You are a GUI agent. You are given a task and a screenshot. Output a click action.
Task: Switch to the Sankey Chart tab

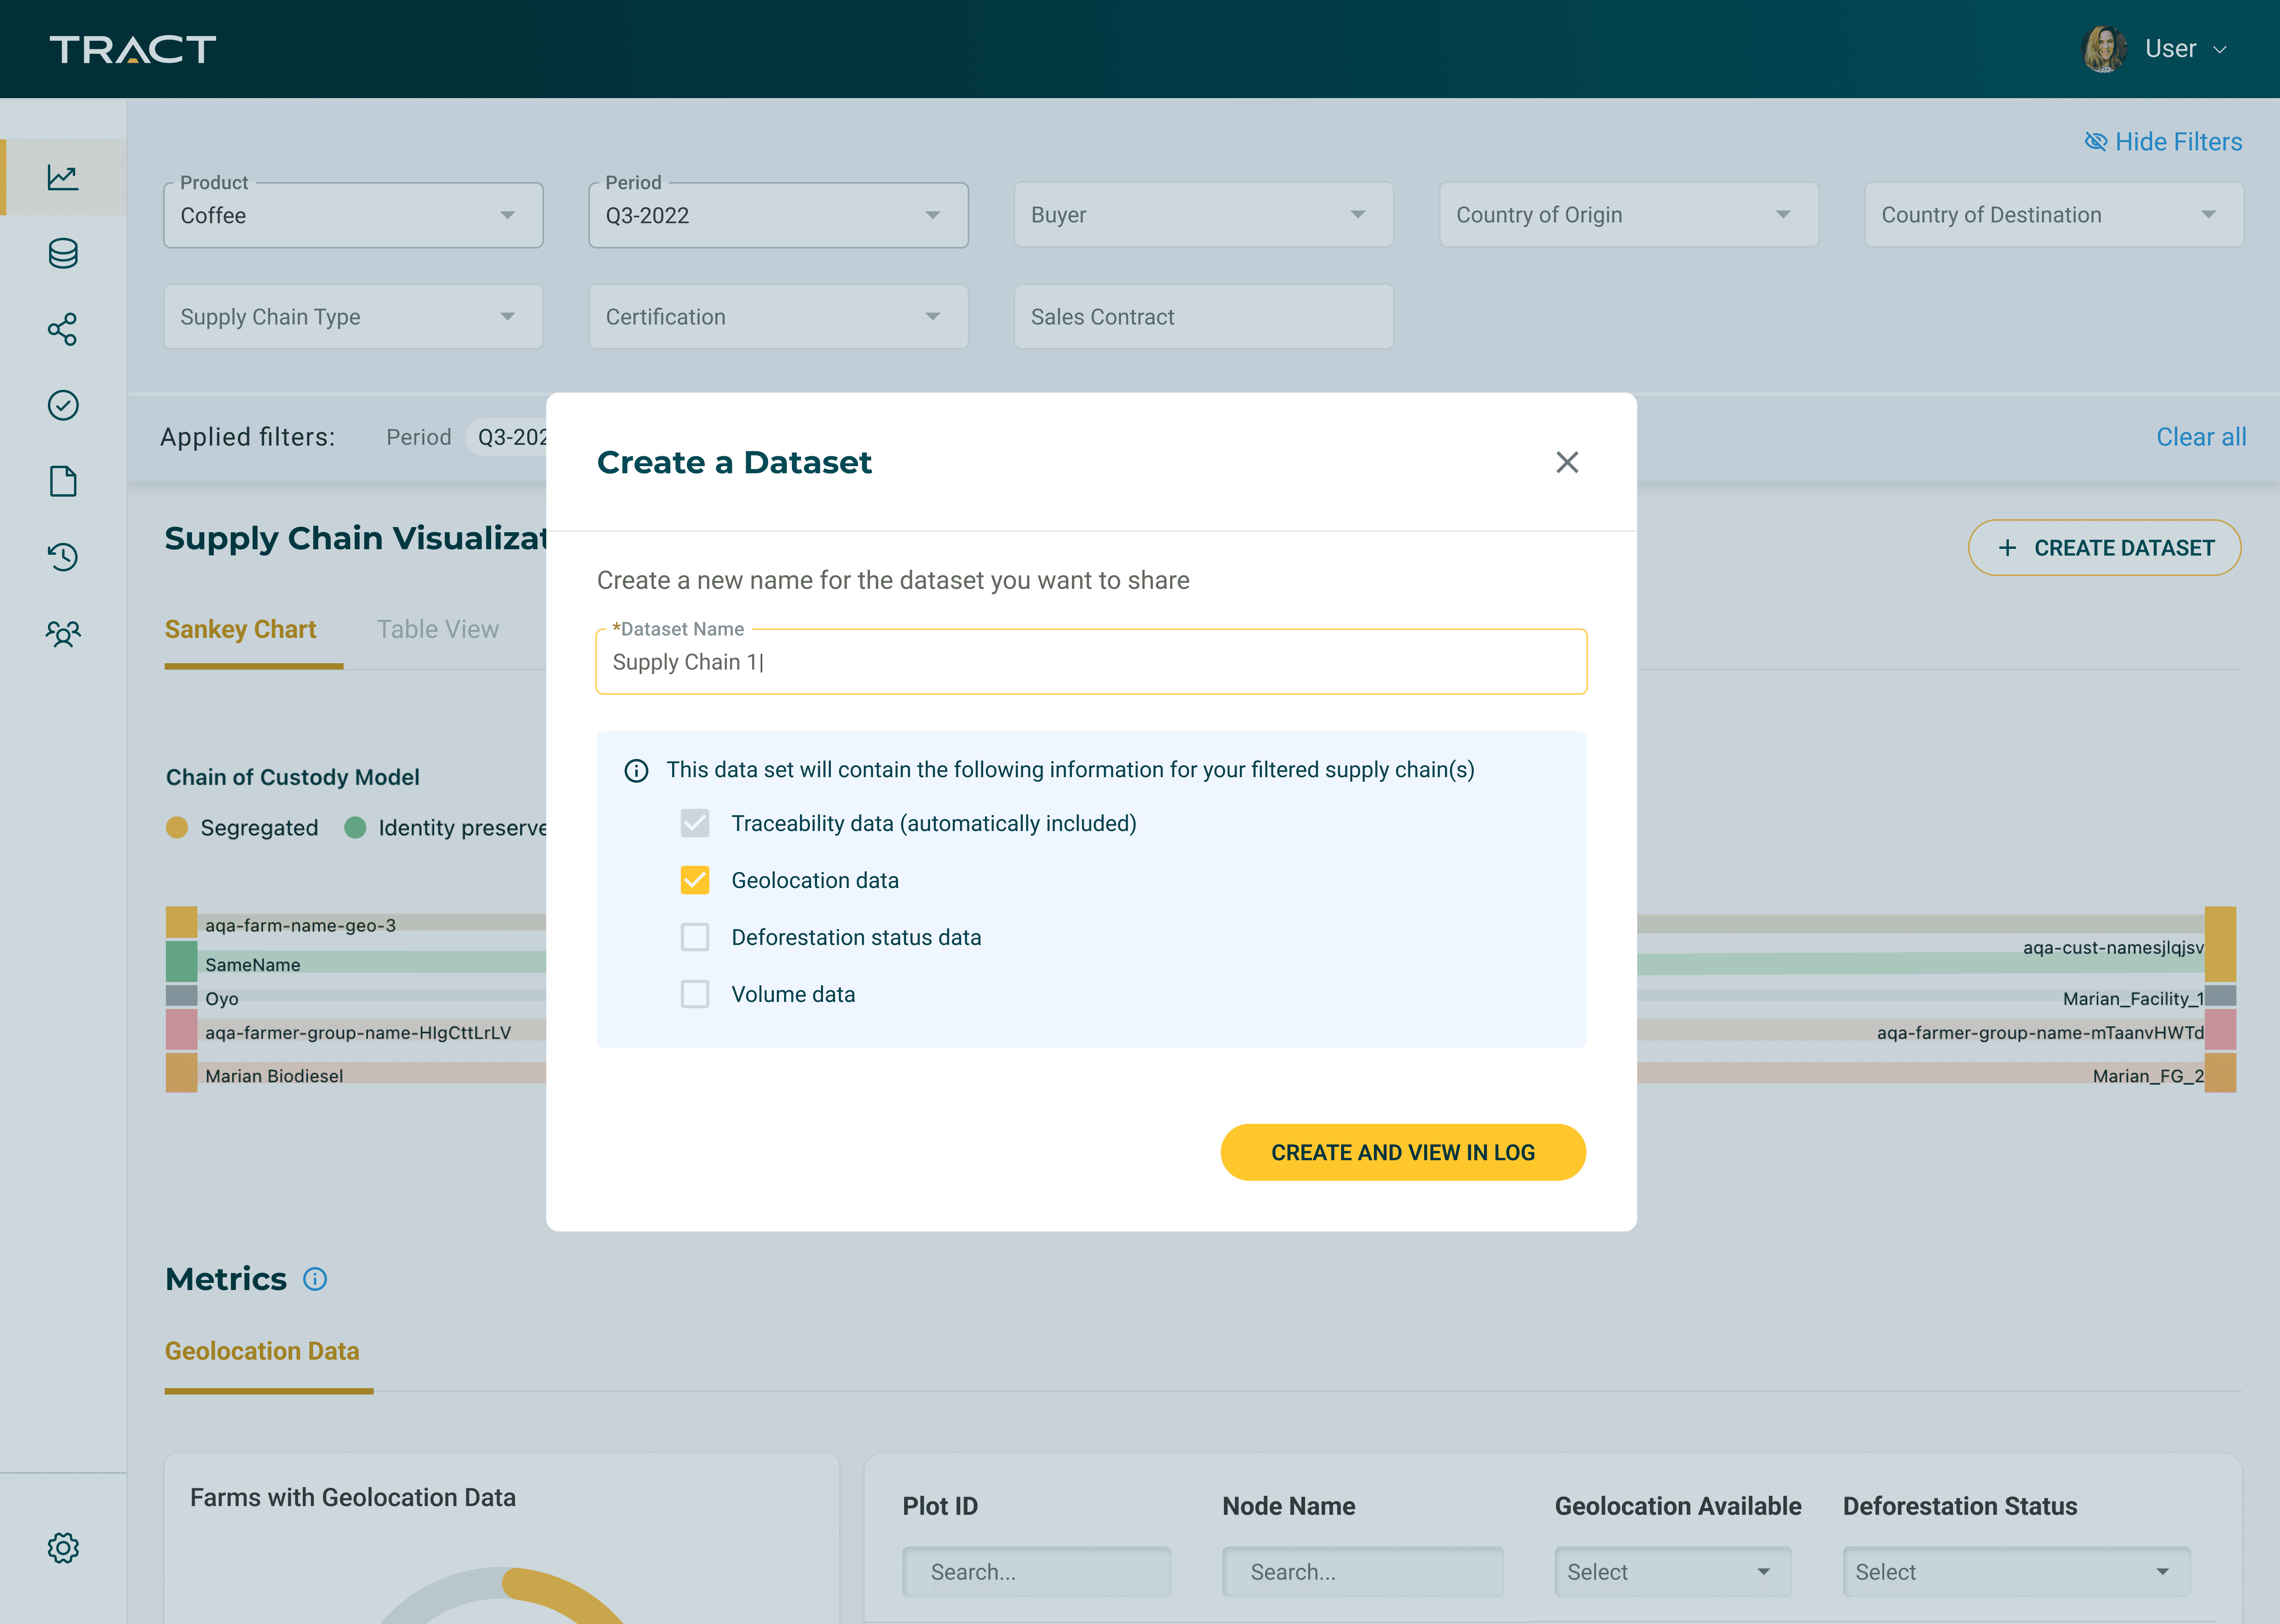point(241,630)
